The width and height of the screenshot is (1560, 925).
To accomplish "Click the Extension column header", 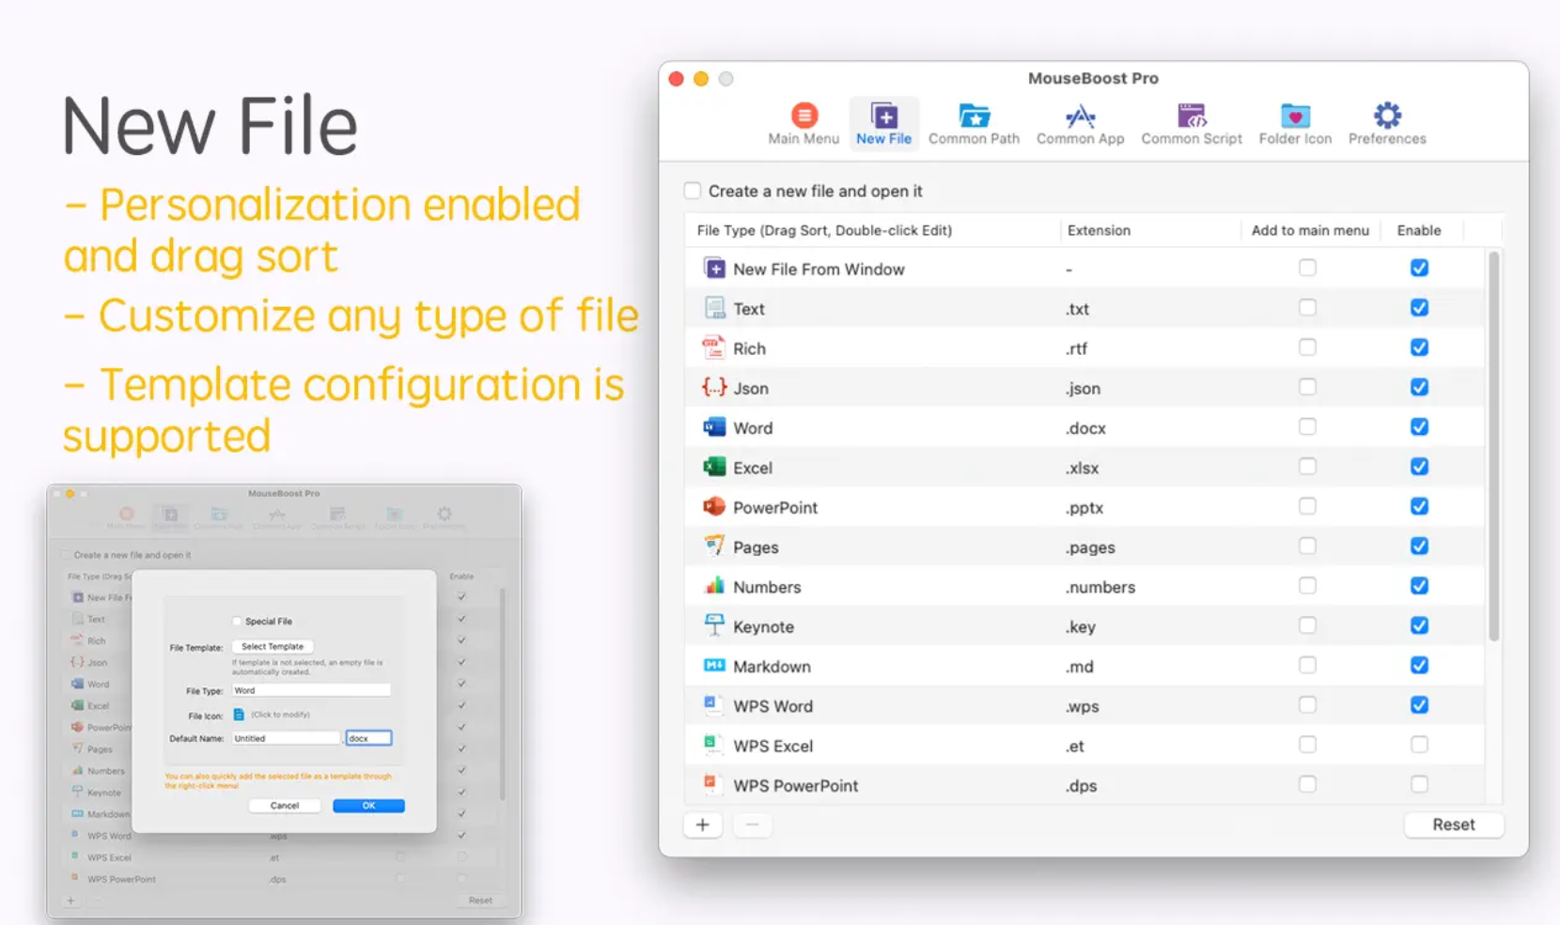I will 1150,230.
